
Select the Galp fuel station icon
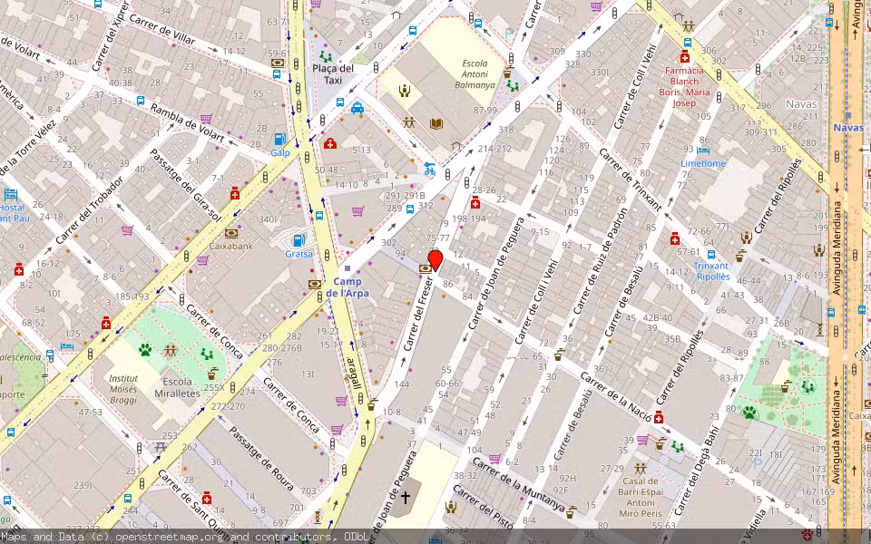pyautogui.click(x=280, y=140)
